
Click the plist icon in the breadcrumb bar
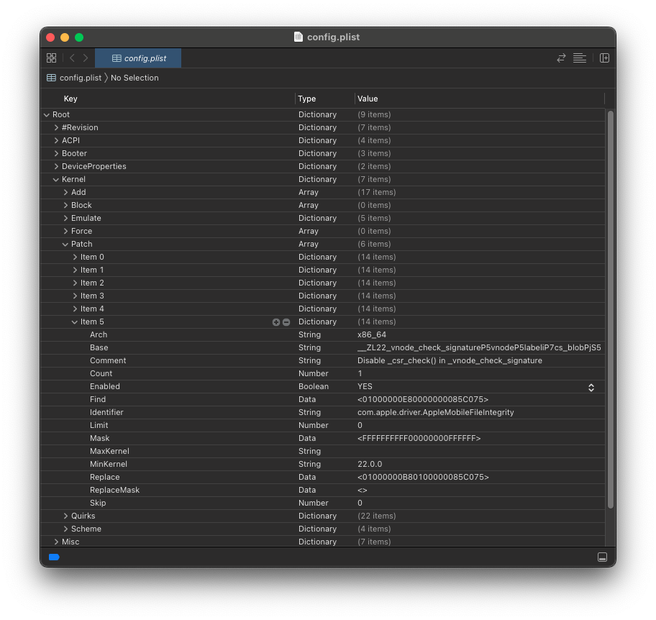click(51, 78)
